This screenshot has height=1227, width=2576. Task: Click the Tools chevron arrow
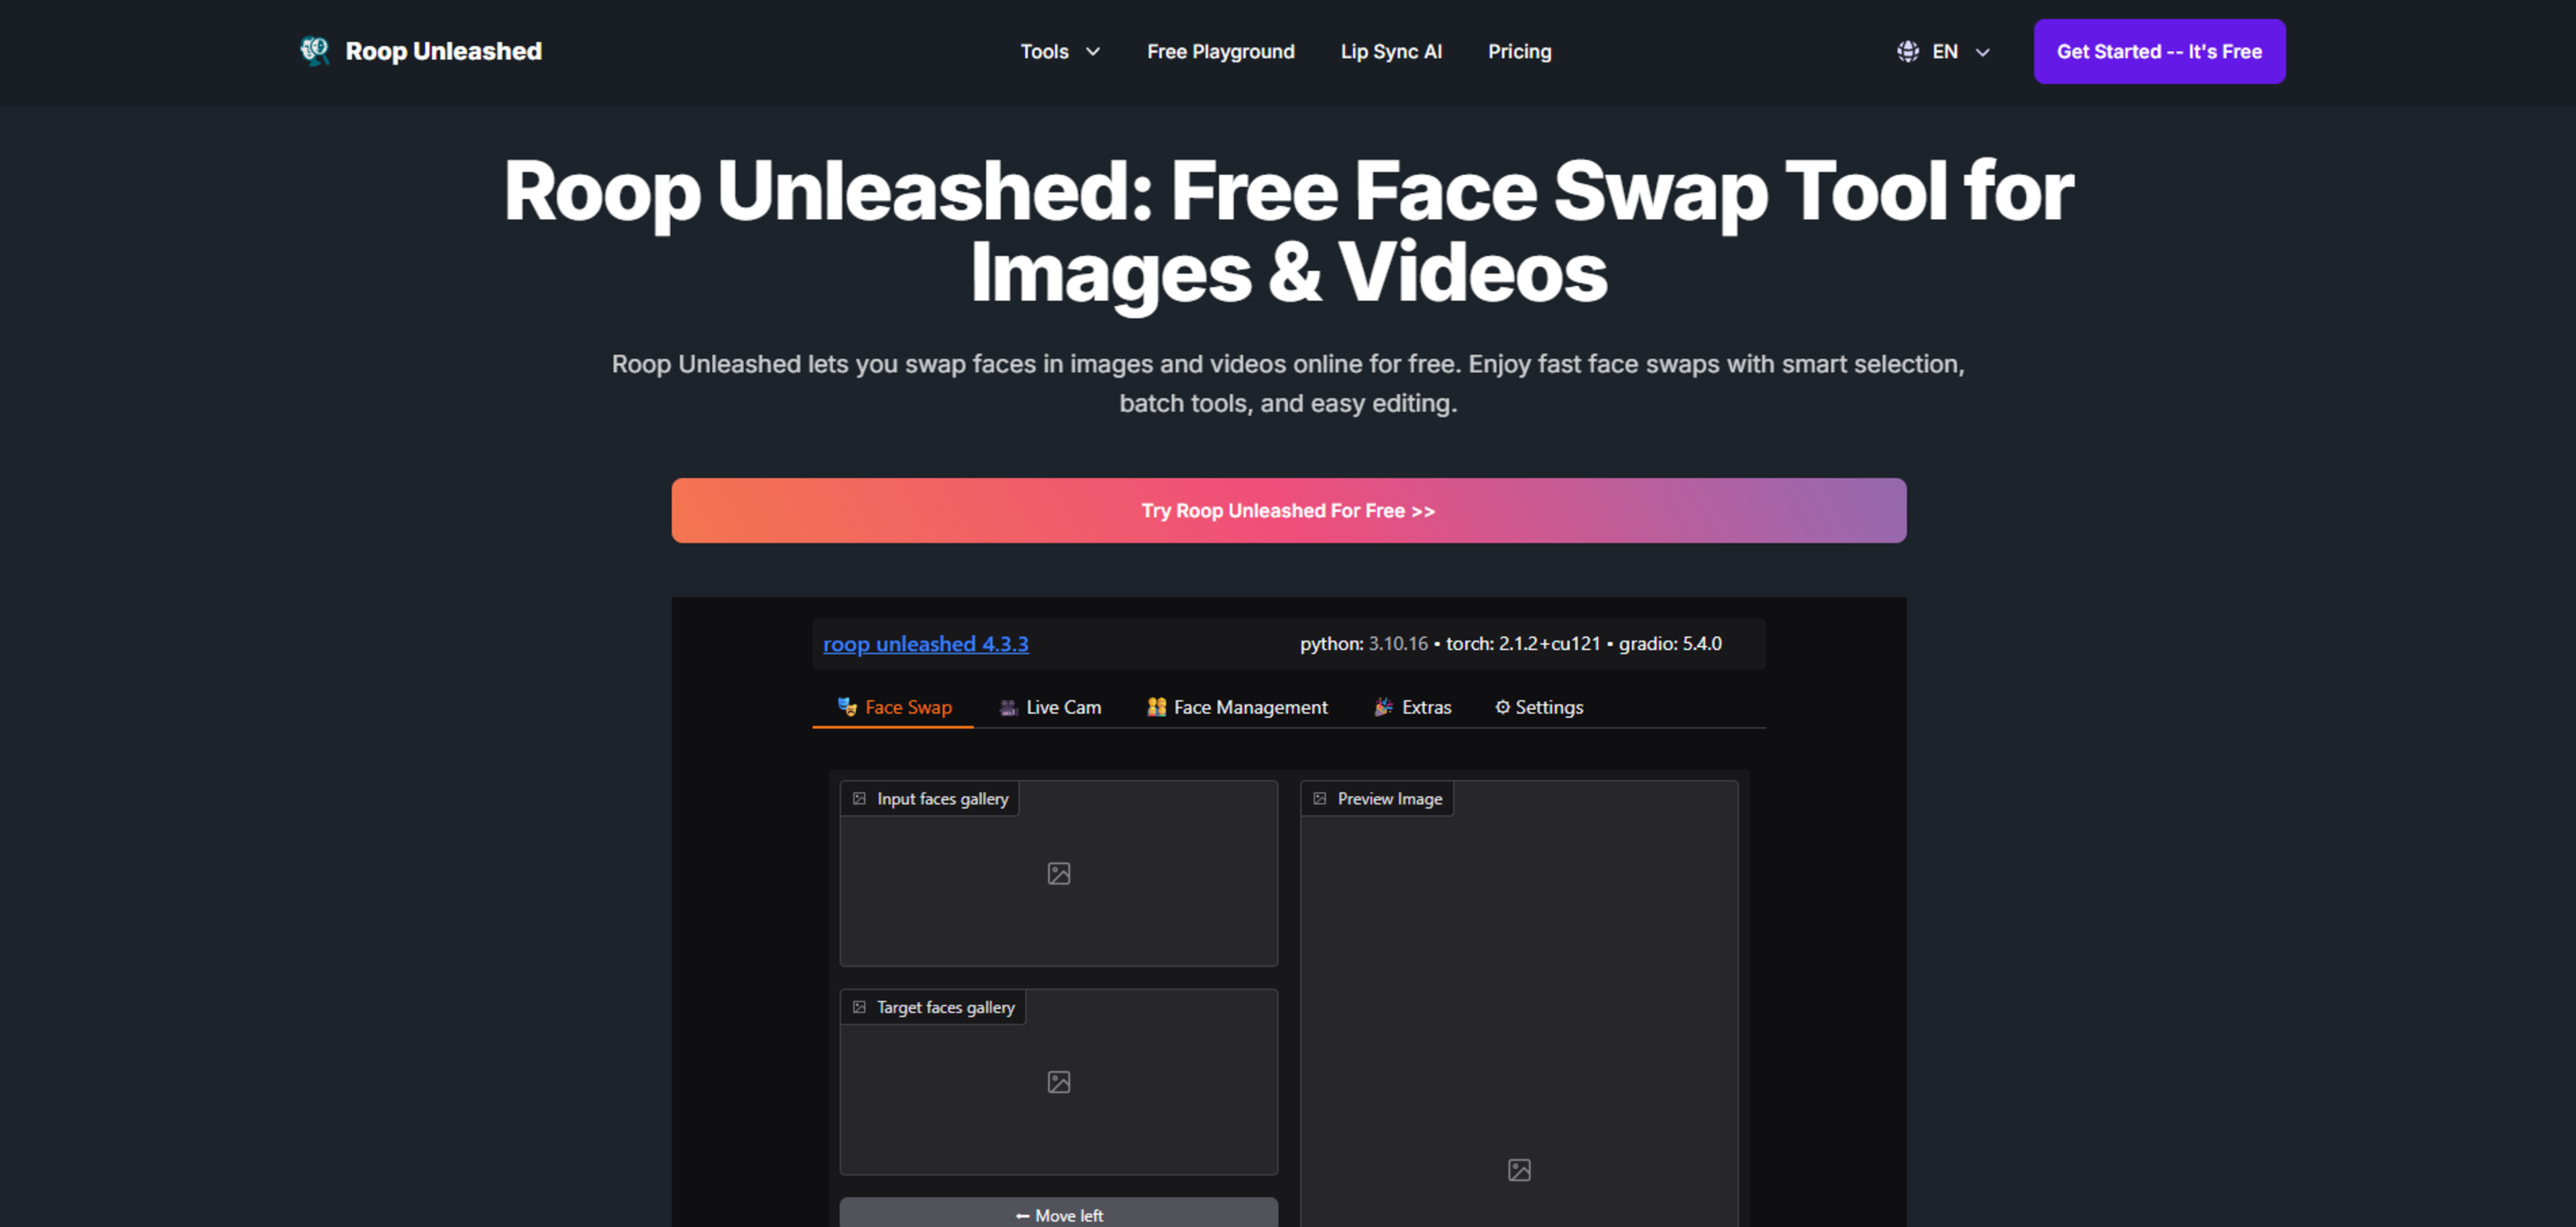coord(1093,52)
